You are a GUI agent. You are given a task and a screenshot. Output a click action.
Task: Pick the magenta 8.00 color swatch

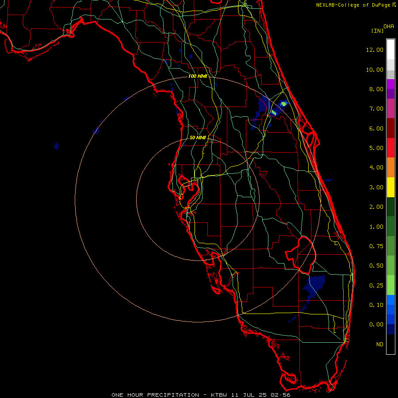click(390, 84)
